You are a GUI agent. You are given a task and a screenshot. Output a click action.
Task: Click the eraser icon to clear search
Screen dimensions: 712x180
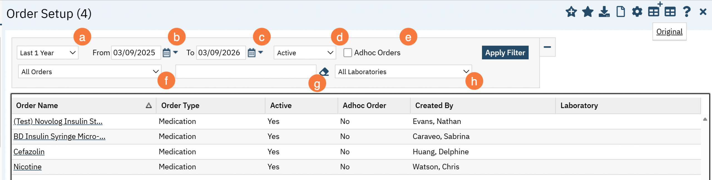324,72
